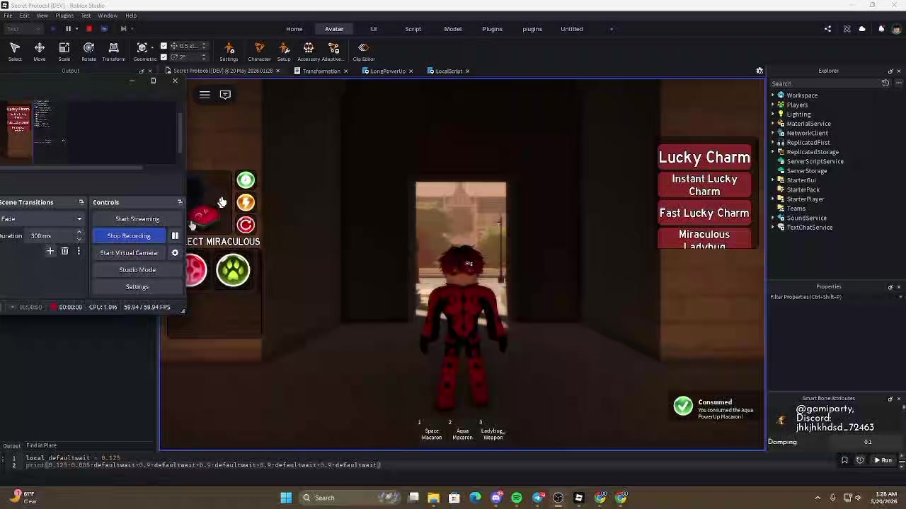Open notifications bell icon in Studio

[881, 29]
